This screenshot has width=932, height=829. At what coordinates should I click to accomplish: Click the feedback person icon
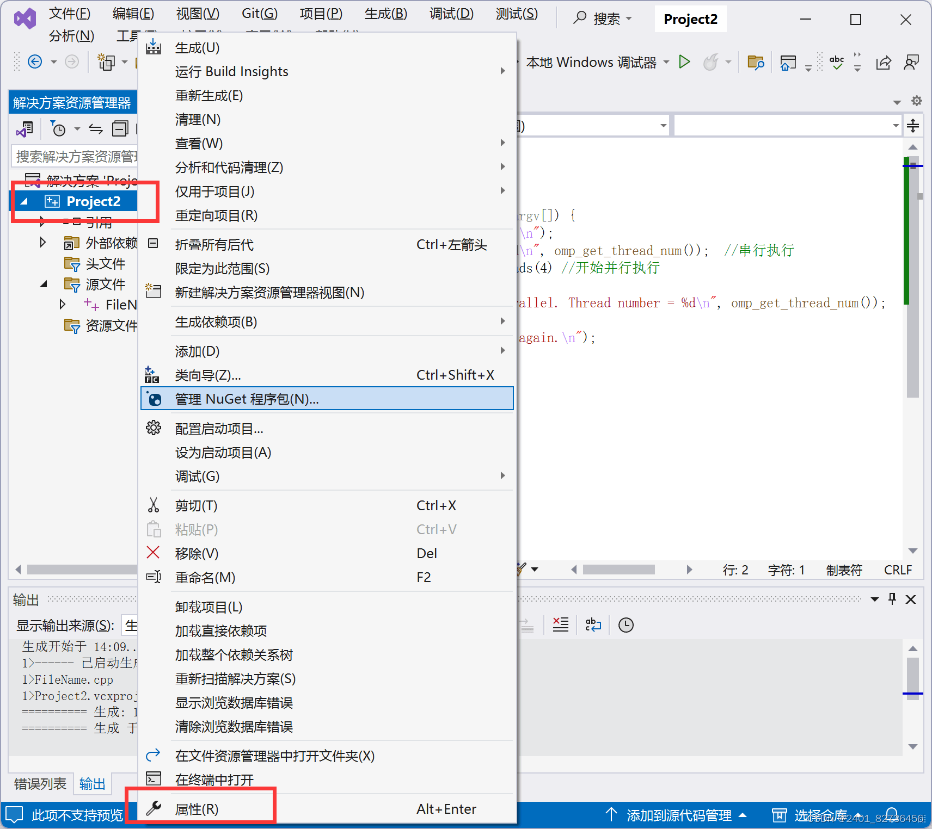pyautogui.click(x=911, y=63)
